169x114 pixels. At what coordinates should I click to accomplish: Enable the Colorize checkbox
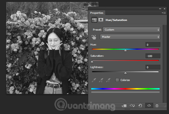(117, 80)
